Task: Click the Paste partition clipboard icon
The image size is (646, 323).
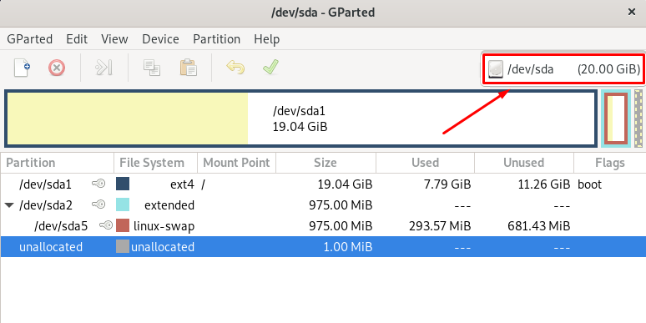Action: tap(189, 68)
